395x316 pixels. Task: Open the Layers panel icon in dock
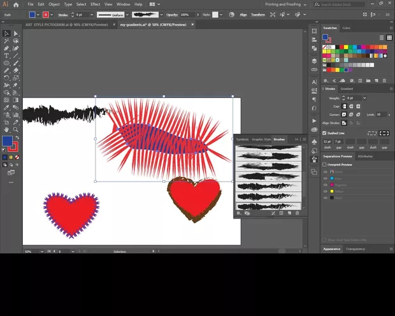tap(314, 61)
